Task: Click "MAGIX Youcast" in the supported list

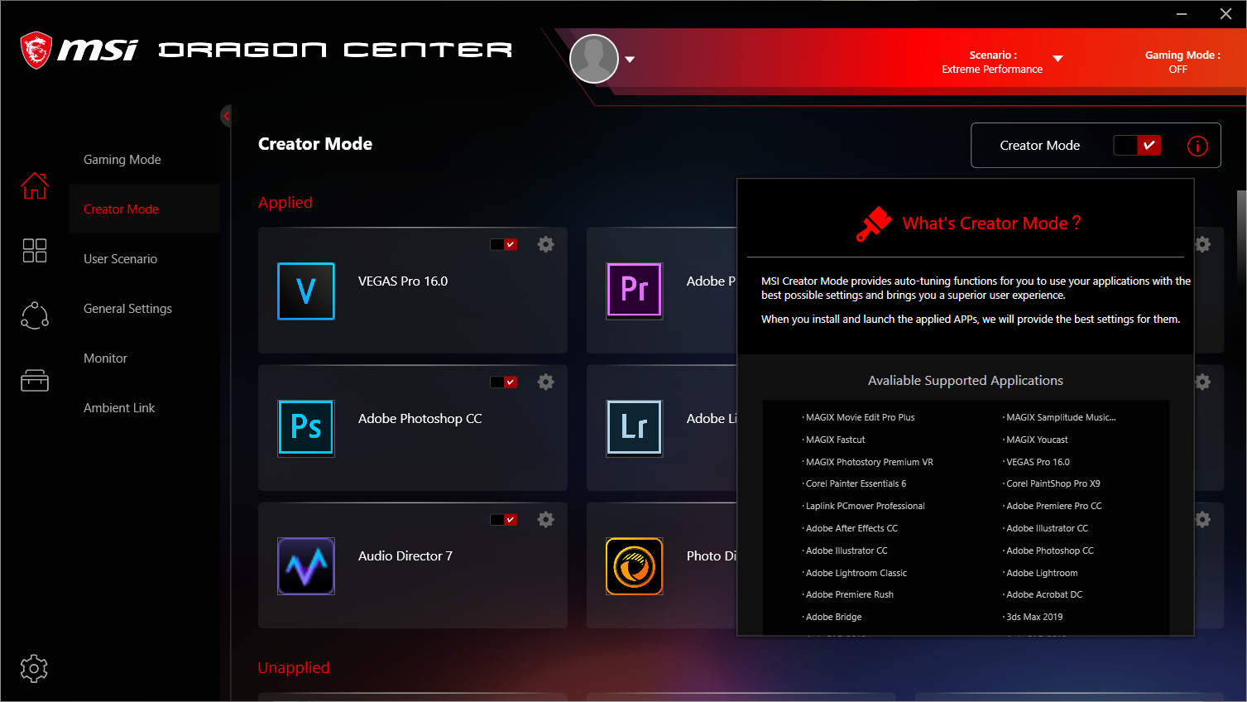Action: pyautogui.click(x=1037, y=440)
